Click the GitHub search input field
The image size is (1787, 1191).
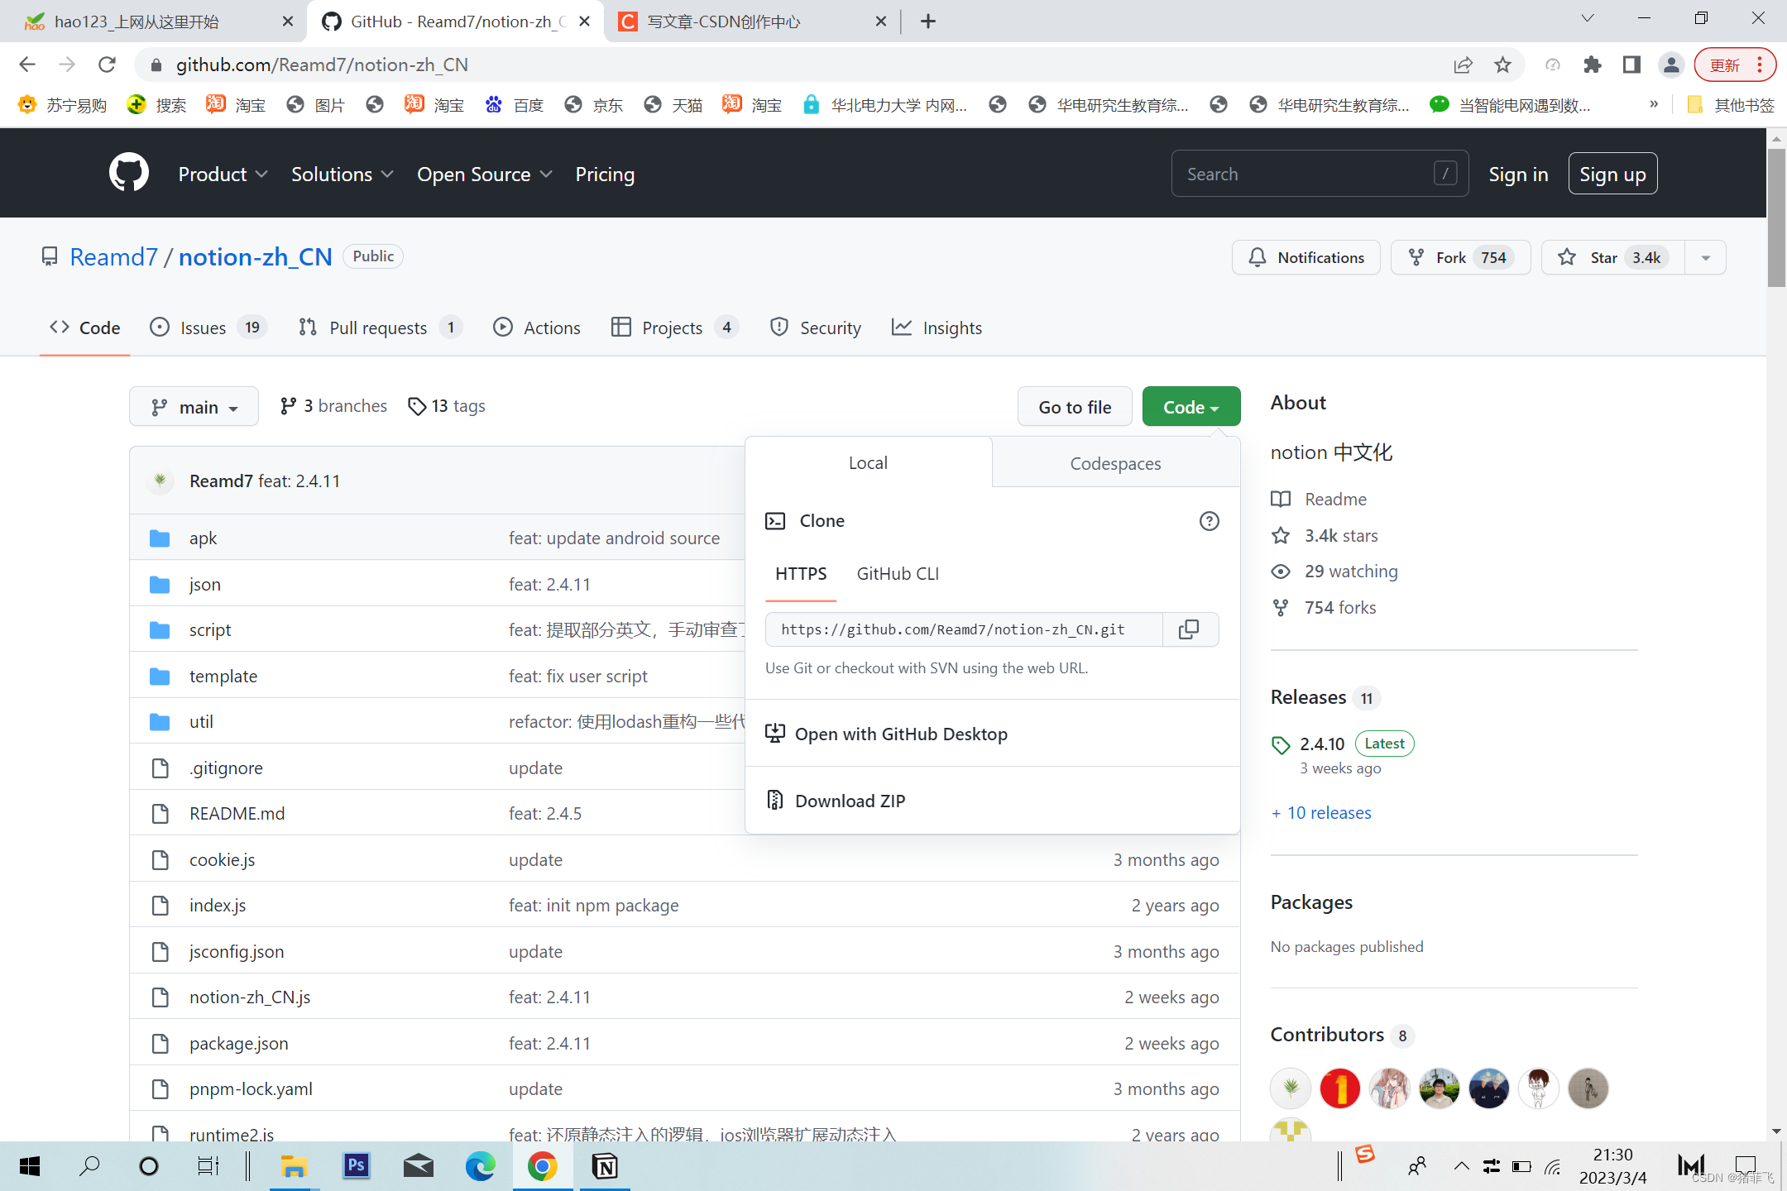coord(1307,174)
